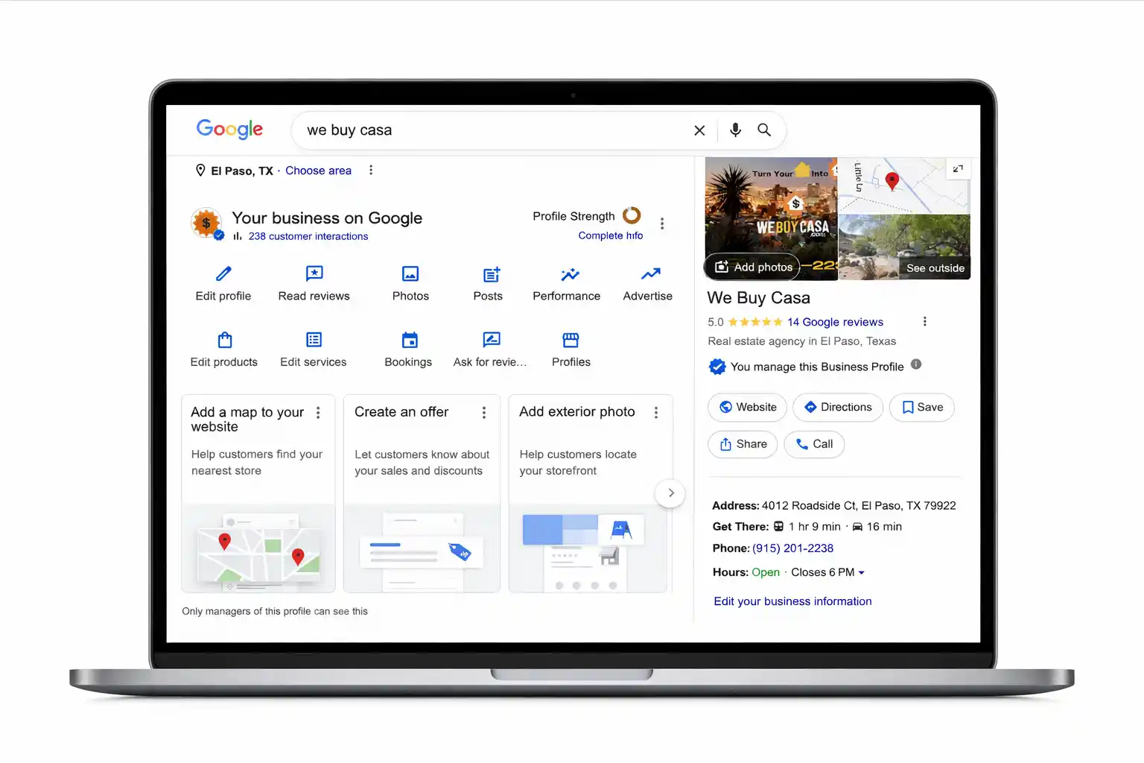Open the Closes 6 PM hours dropdown
The height and width of the screenshot is (763, 1144).
pyautogui.click(x=827, y=572)
